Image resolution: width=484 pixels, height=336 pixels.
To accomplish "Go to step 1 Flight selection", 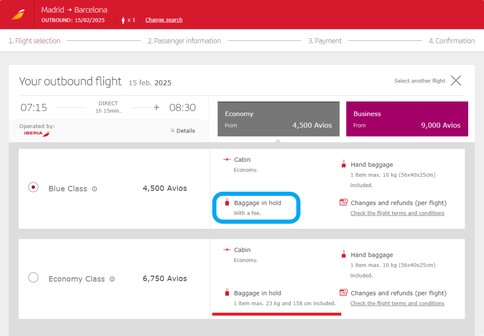I will [35, 41].
